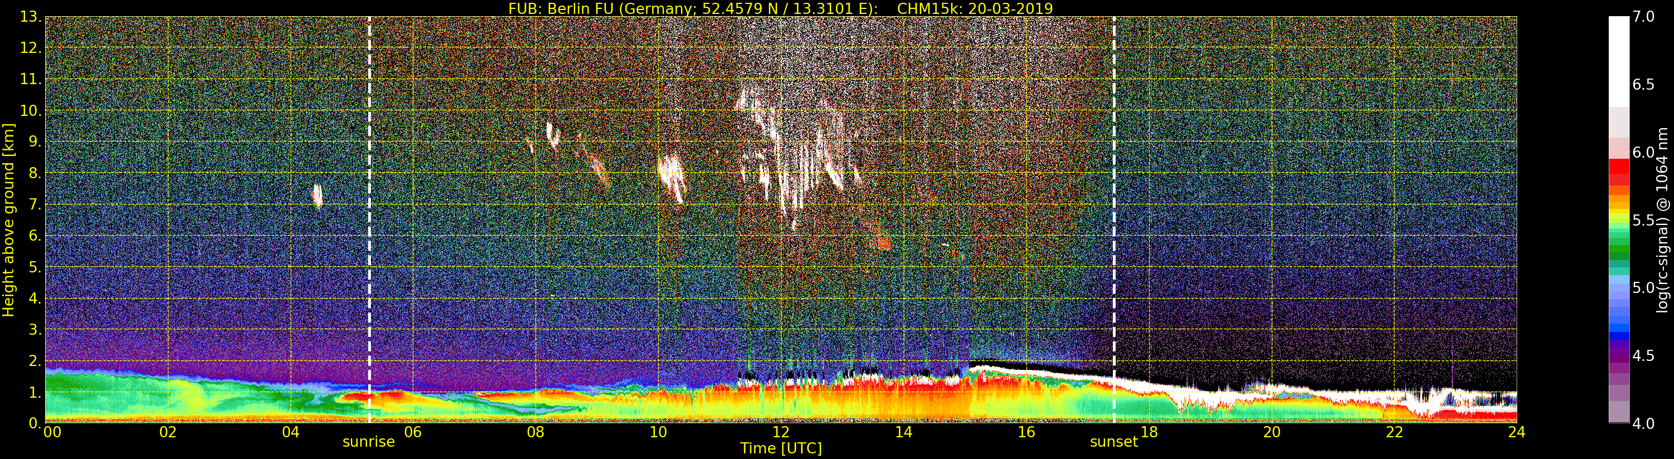
Task: Click the time-axis tick label "20"
Action: point(1271,432)
